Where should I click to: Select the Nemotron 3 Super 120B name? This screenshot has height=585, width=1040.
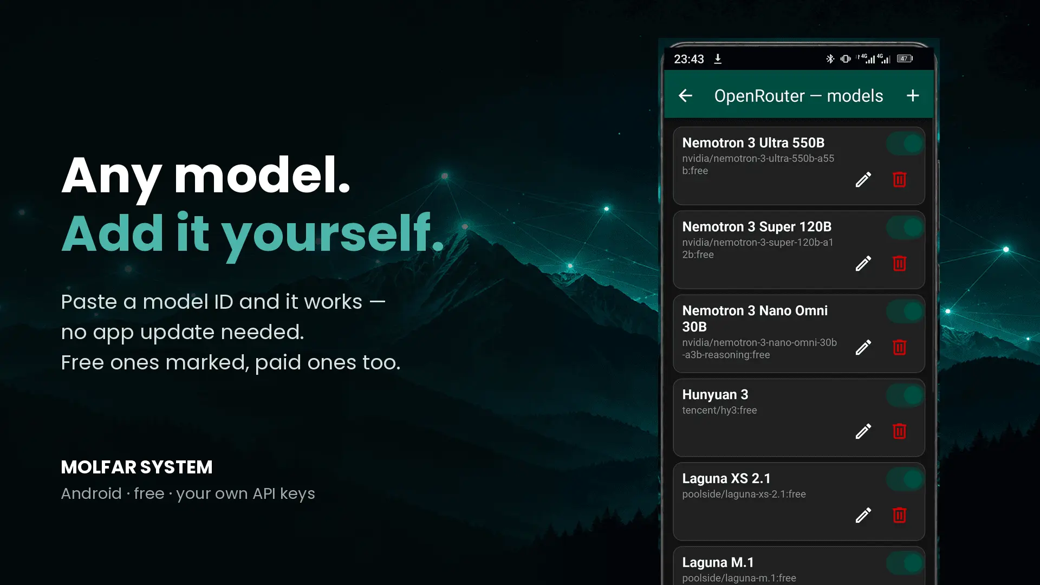[x=757, y=227]
